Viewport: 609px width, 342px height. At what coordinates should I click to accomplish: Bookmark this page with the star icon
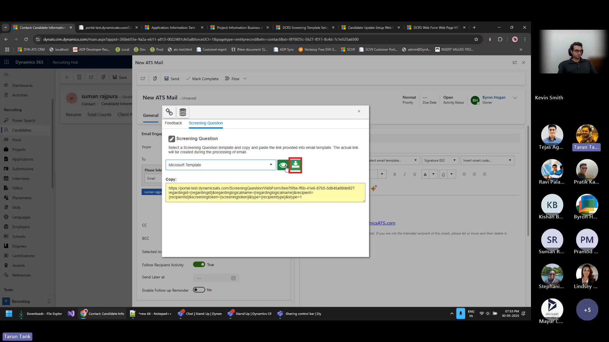click(x=476, y=39)
